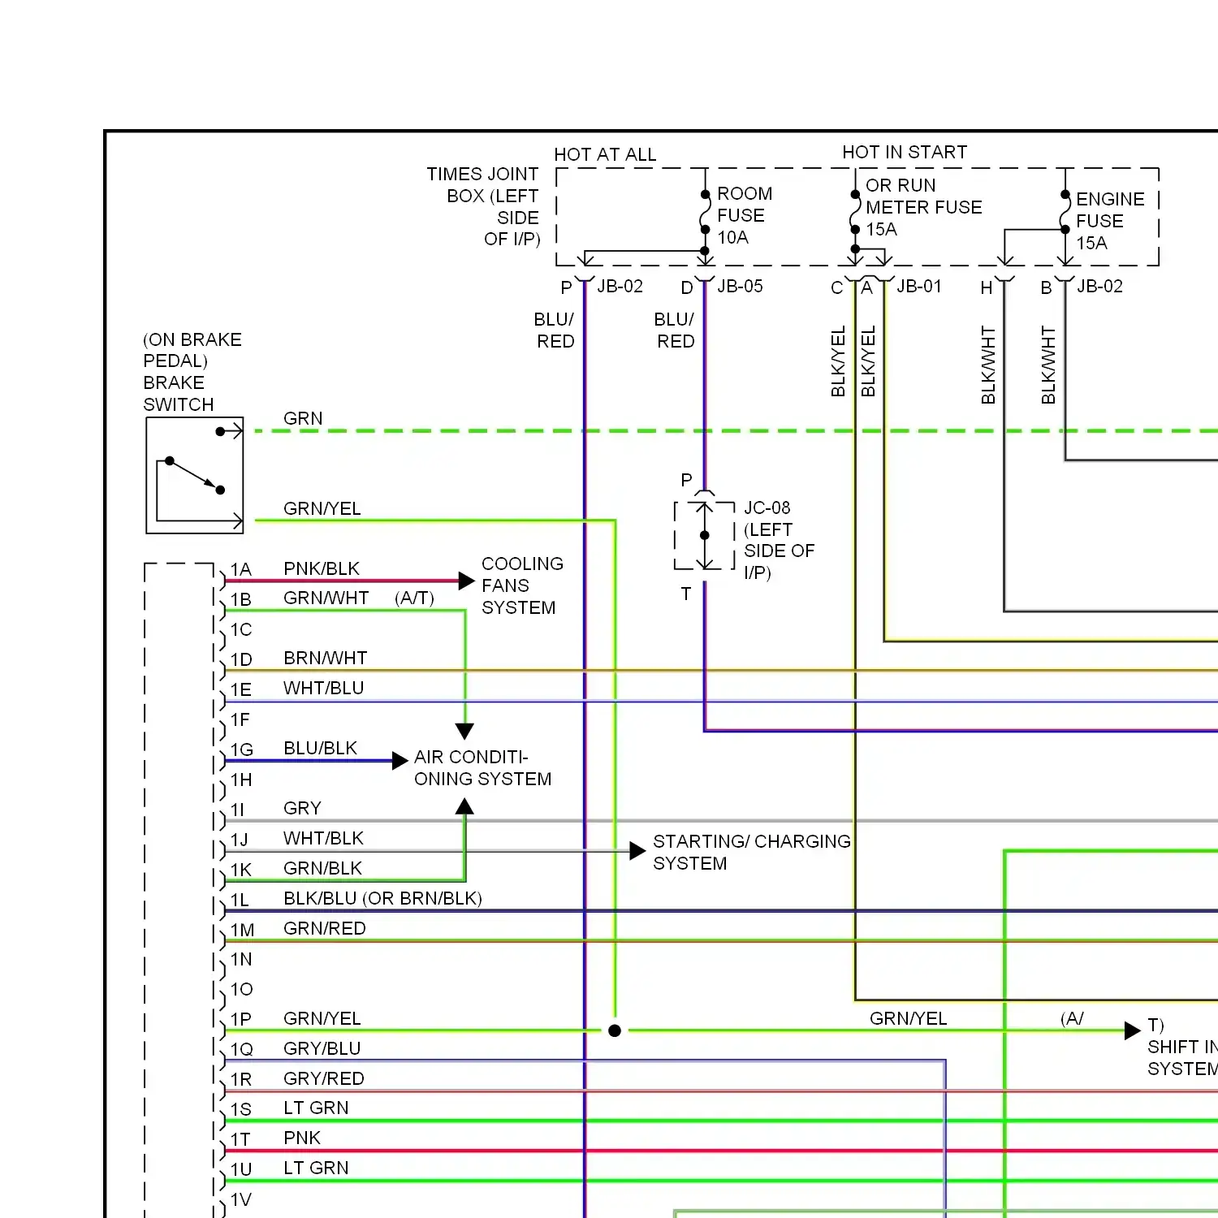Click the HOT AT ALL label
This screenshot has height=1218, width=1218.
pyautogui.click(x=605, y=154)
